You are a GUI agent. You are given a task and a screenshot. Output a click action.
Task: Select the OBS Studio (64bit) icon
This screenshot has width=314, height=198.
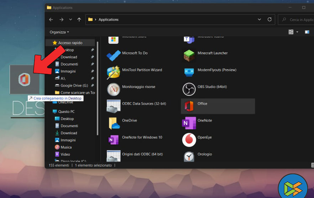click(189, 89)
